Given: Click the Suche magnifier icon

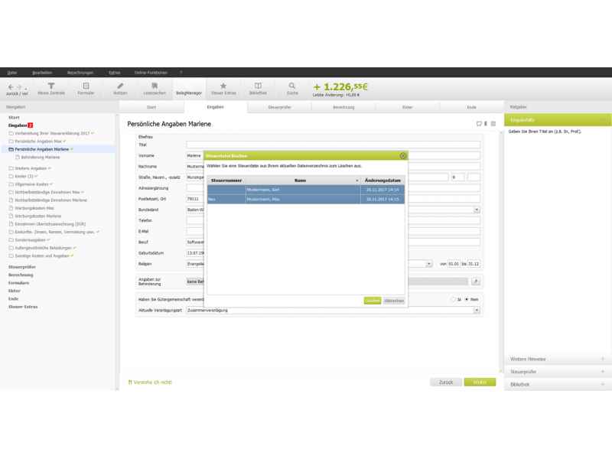Looking at the screenshot, I should [x=292, y=88].
